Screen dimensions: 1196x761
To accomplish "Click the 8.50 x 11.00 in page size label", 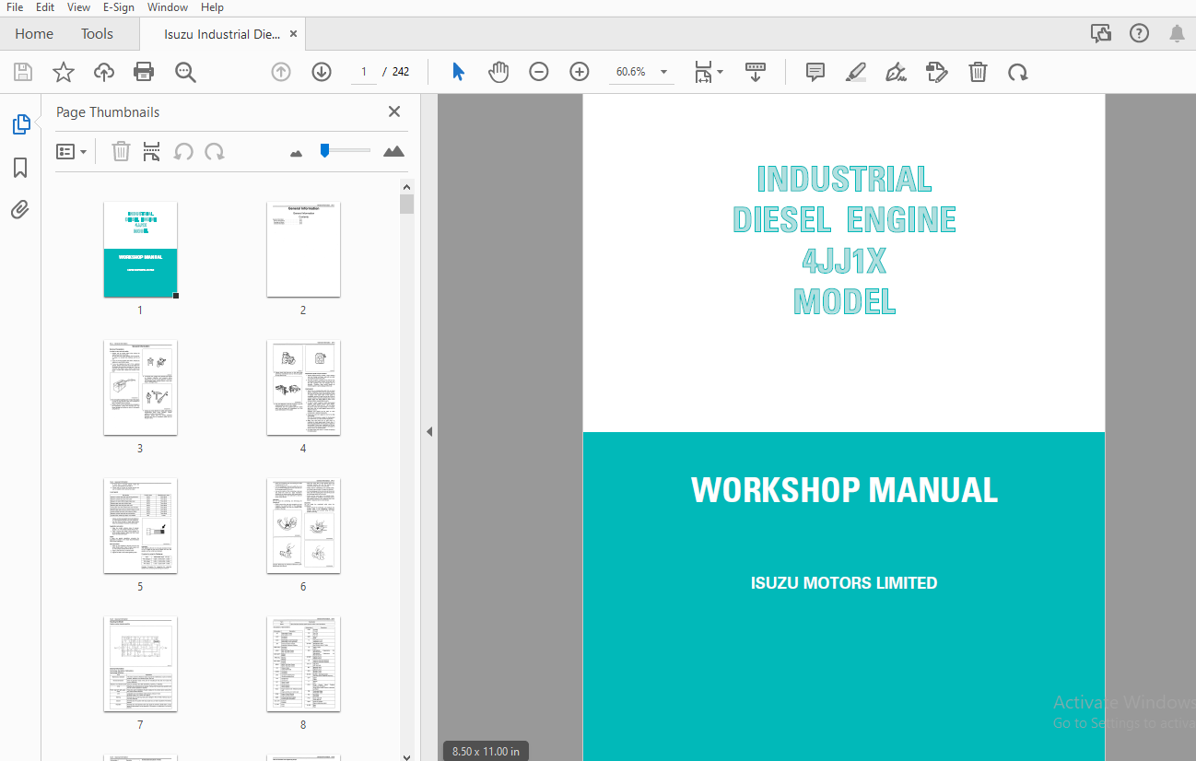I will pos(486,752).
